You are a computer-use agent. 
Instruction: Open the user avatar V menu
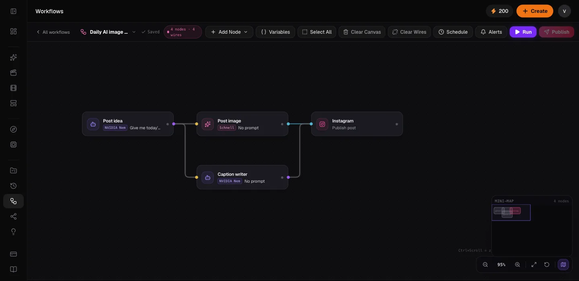tap(565, 11)
